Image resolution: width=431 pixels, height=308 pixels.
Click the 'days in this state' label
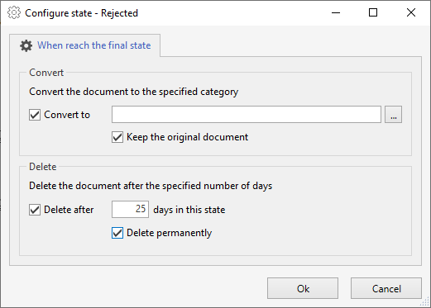point(189,210)
